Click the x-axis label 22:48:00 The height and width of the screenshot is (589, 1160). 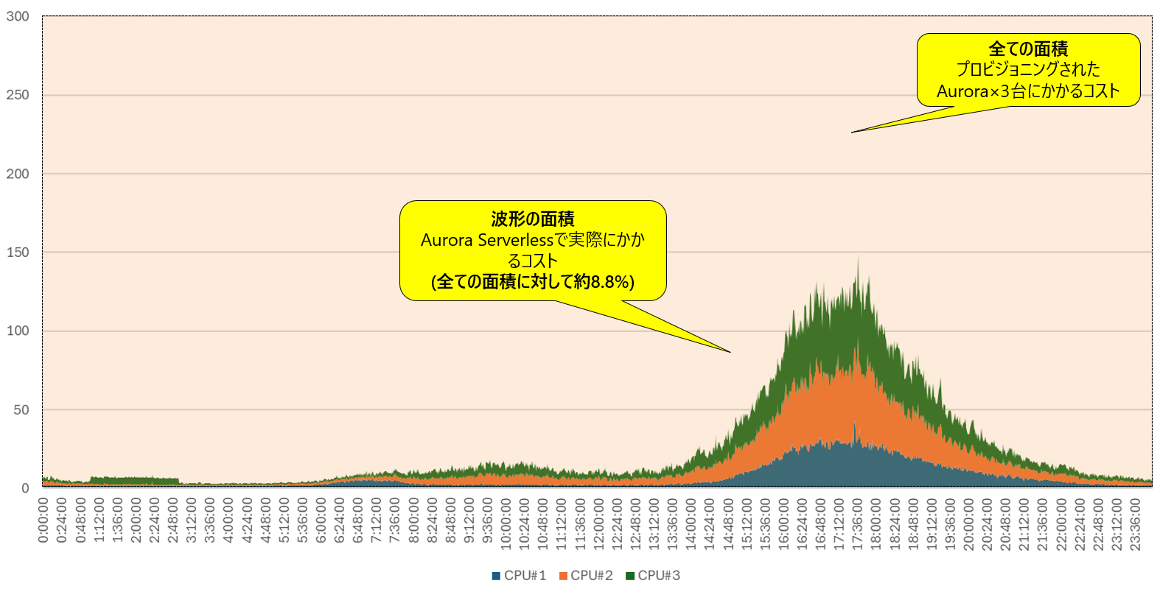1099,524
